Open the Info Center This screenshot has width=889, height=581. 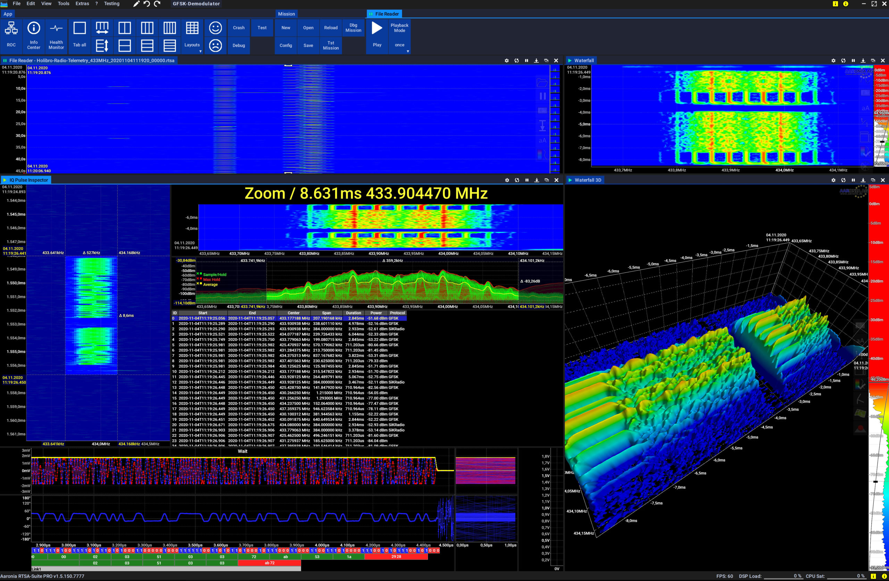34,28
